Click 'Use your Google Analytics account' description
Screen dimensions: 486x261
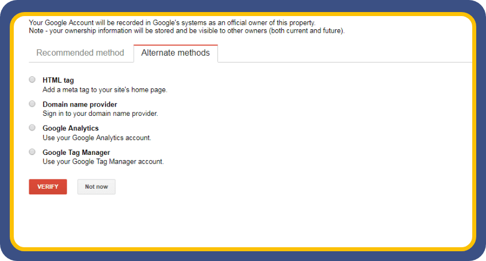(x=97, y=138)
